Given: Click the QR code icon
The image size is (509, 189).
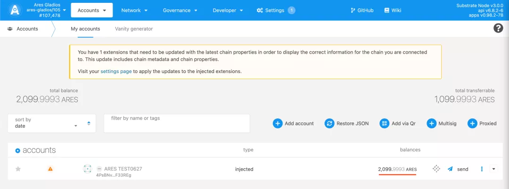Looking at the screenshot, I should coord(385,123).
